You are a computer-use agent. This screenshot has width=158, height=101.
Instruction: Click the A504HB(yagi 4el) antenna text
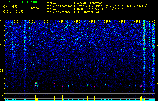89,12
